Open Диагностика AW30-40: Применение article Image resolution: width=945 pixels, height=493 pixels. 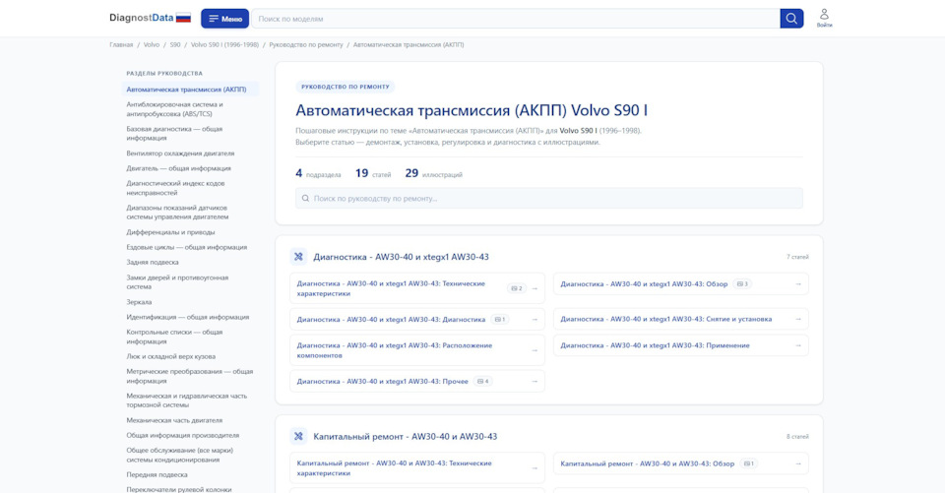point(681,345)
